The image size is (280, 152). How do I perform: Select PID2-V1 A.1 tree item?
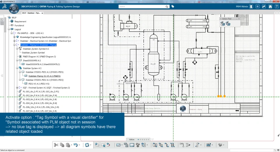[x=39, y=84]
